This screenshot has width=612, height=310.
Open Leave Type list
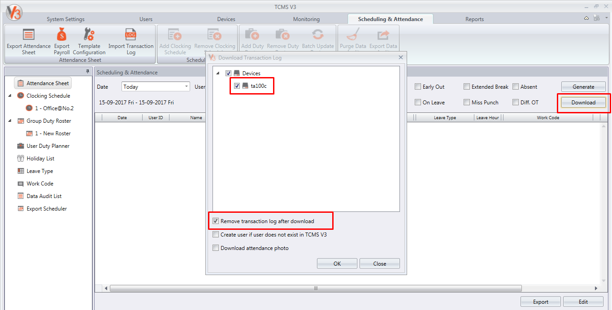[x=35, y=171]
